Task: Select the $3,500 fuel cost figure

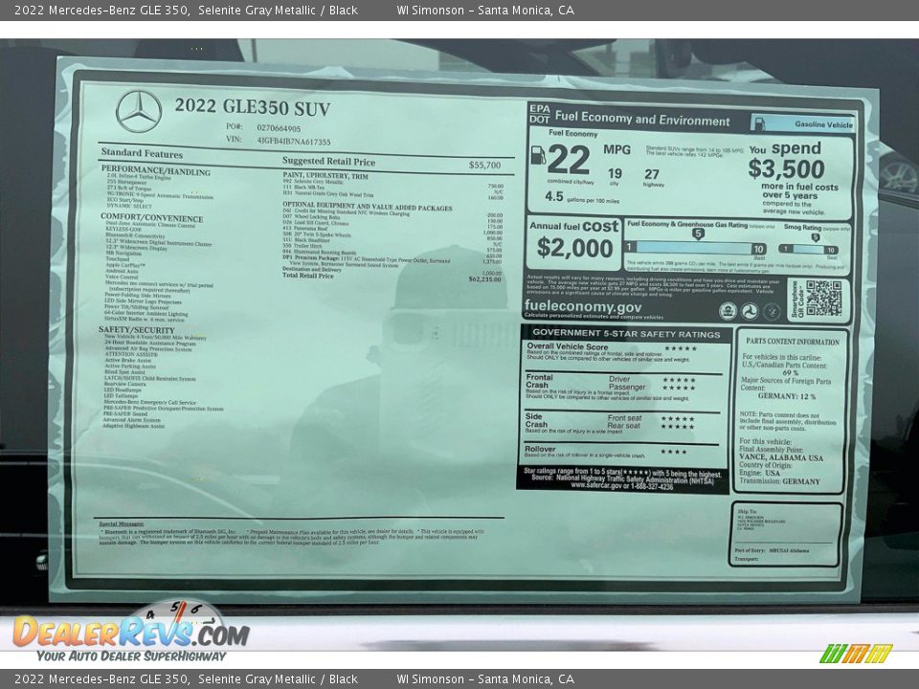Action: (786, 169)
